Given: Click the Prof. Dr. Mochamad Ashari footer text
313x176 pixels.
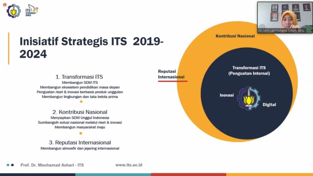Looking at the screenshot, I should click(52, 165).
